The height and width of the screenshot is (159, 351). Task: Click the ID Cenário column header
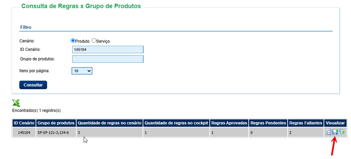(x=24, y=123)
